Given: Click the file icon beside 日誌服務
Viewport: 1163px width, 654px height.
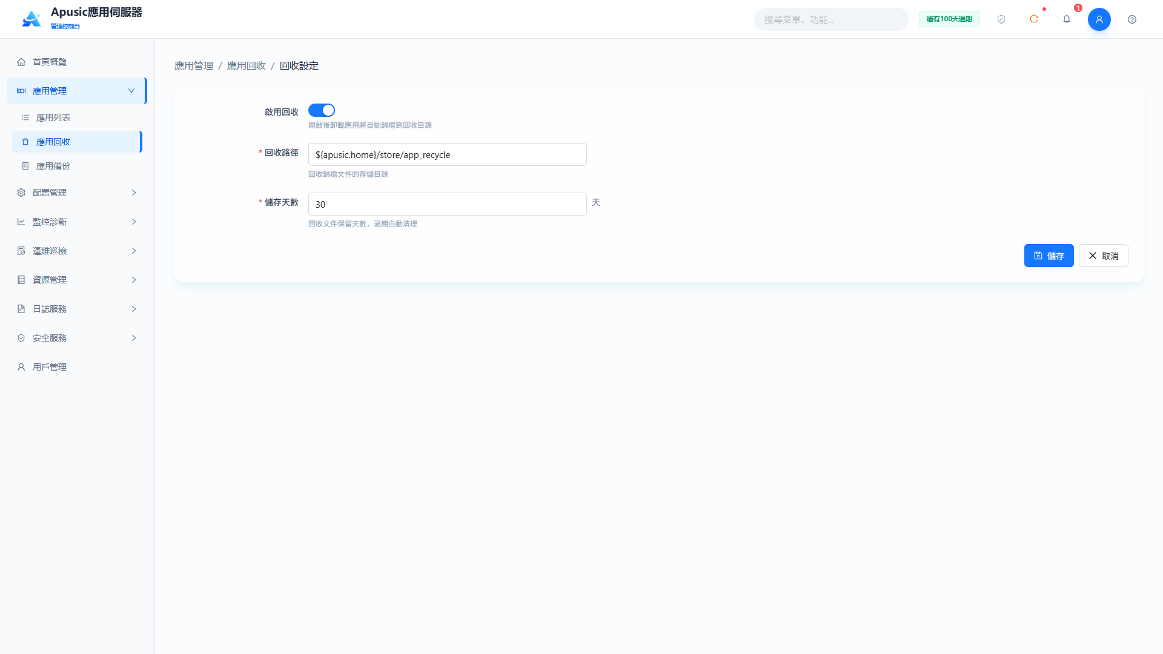Looking at the screenshot, I should (x=21, y=309).
